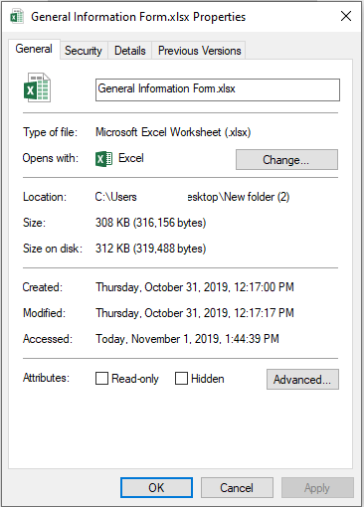Click the 'Opens with:' label
The image size is (364, 507).
[x=51, y=158]
